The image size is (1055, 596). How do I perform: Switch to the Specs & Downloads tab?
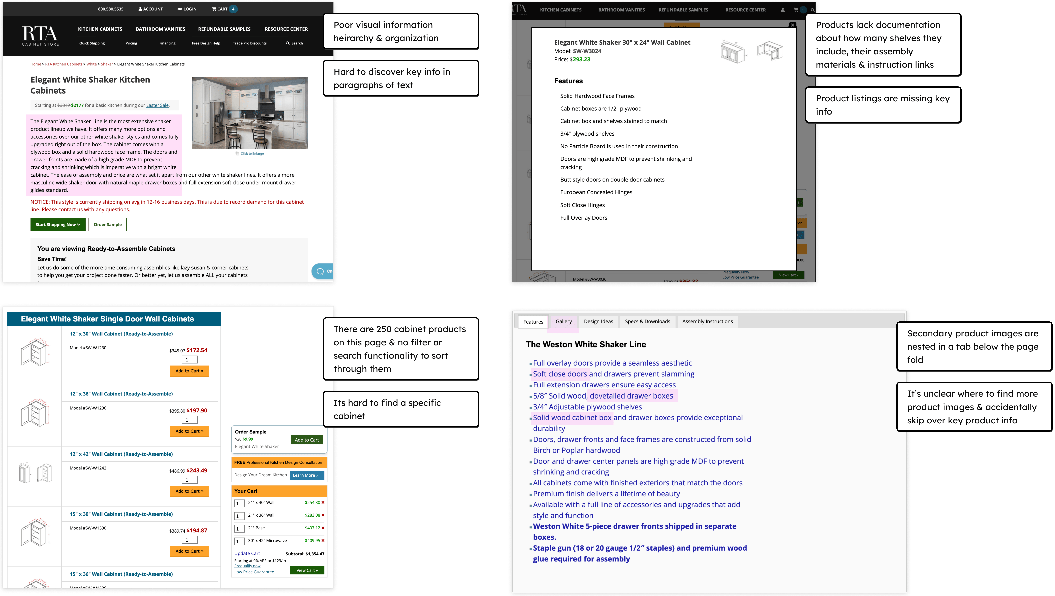coord(648,321)
